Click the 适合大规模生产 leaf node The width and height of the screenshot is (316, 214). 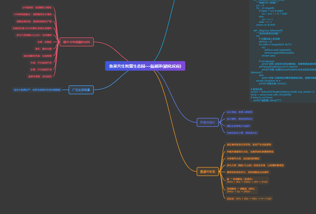tap(37, 90)
